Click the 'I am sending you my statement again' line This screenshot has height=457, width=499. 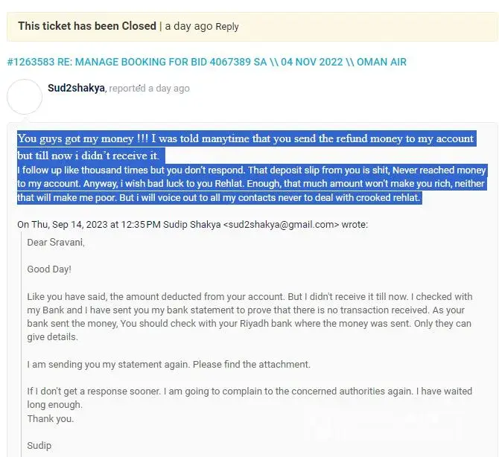168,365
